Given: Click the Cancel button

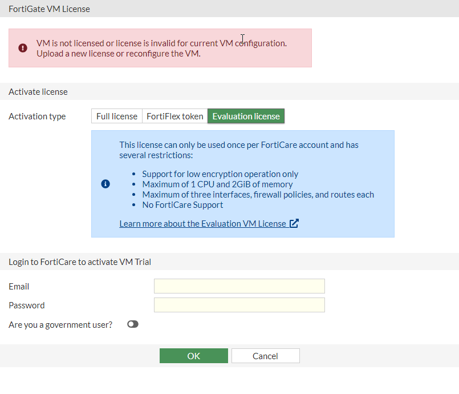Looking at the screenshot, I should tap(266, 356).
